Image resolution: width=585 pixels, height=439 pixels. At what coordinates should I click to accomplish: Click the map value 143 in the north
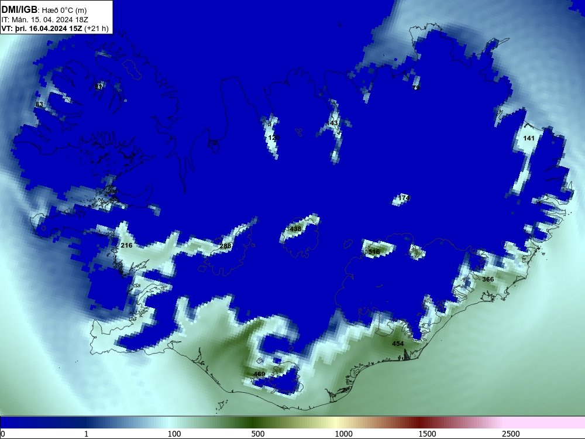pos(332,123)
